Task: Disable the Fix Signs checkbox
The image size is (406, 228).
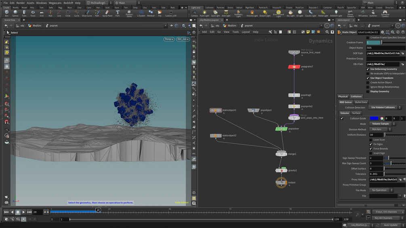Action: click(371, 144)
